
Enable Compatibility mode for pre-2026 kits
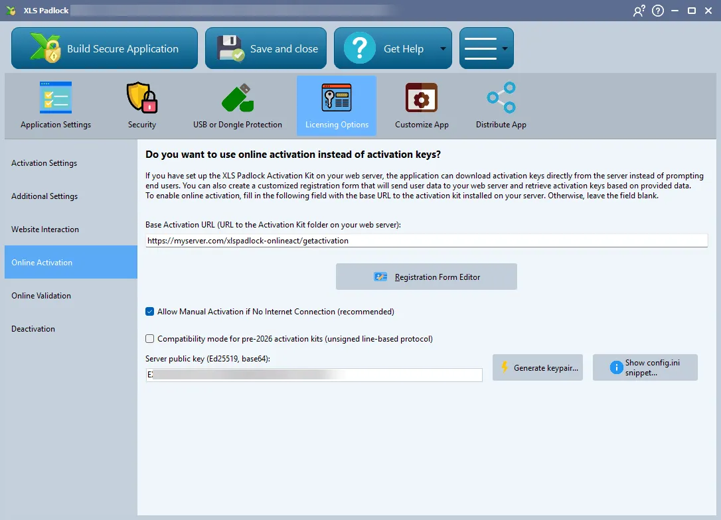tap(150, 338)
